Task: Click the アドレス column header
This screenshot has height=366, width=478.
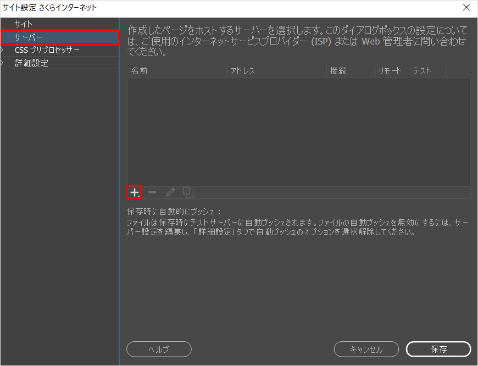Action: (242, 71)
